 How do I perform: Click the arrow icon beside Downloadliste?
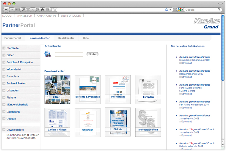point(4,130)
